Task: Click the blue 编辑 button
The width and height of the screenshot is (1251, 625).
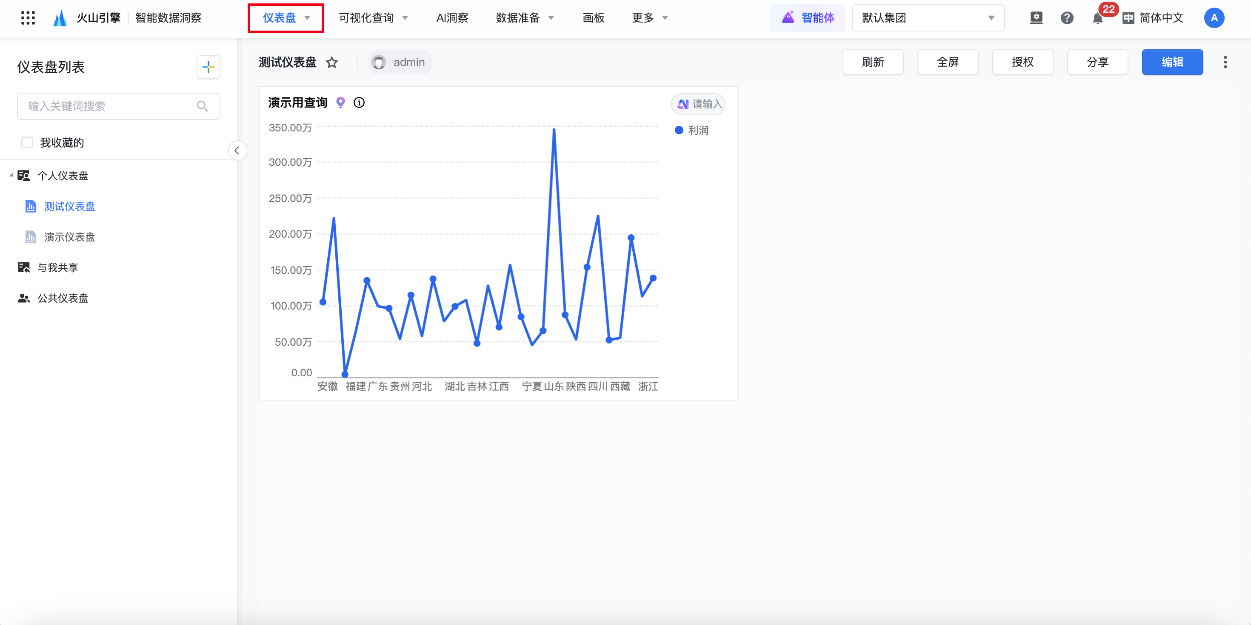Action: pyautogui.click(x=1172, y=62)
